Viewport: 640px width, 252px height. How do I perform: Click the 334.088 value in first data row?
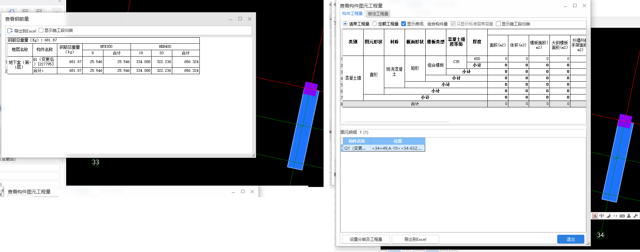click(141, 62)
